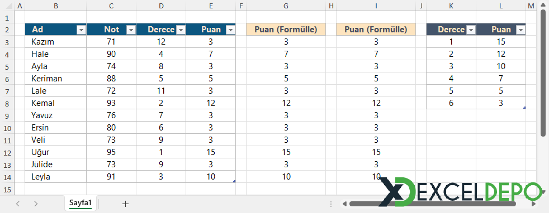Add a new sheet with plus icon
Viewport: 549px width, 213px height.
[x=125, y=204]
